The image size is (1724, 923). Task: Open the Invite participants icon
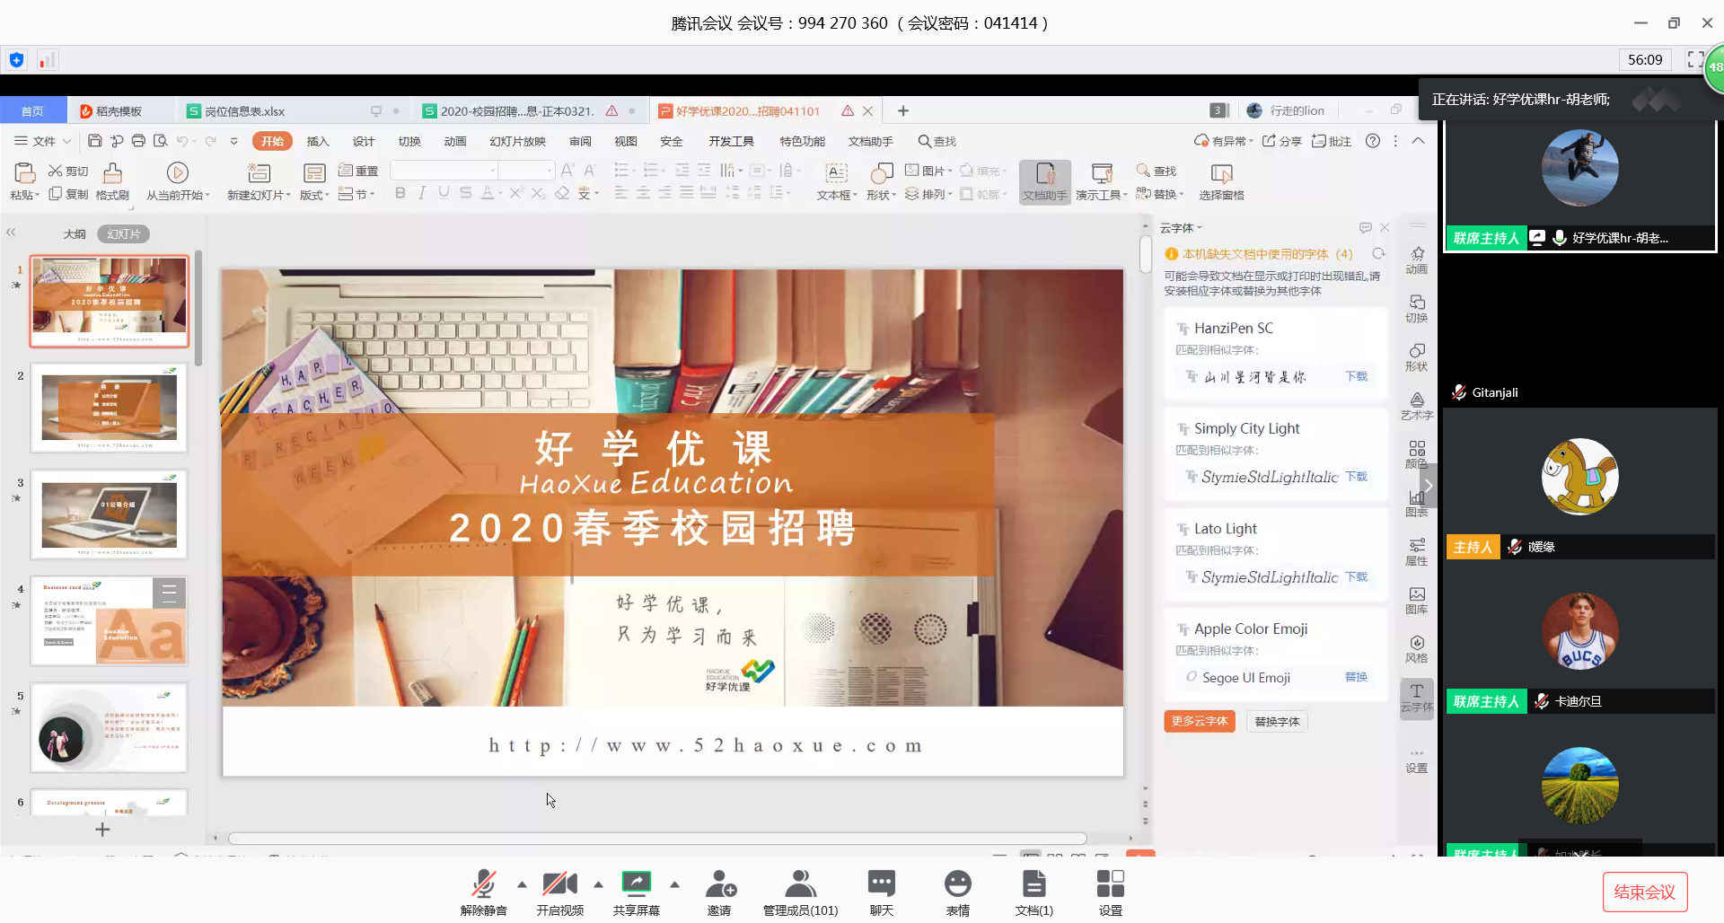pos(720,885)
